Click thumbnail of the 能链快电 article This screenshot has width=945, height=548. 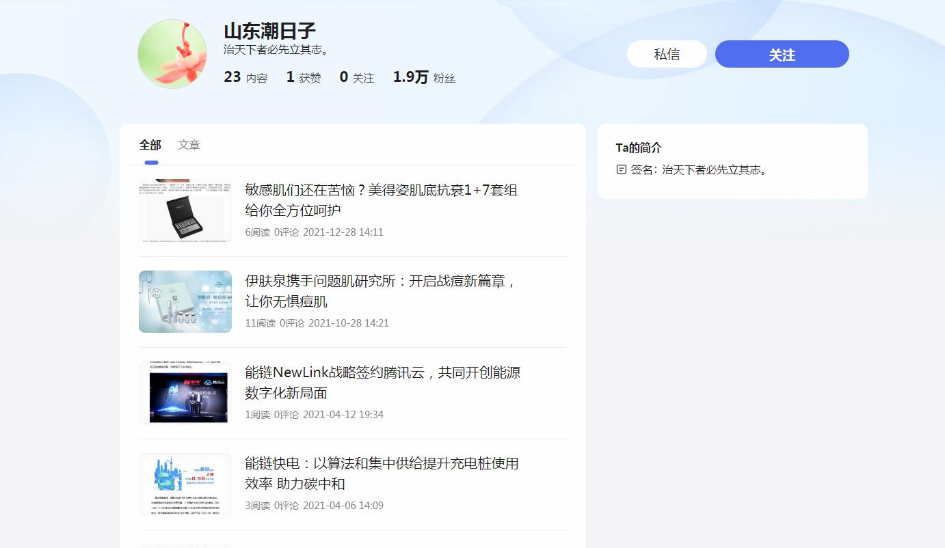tap(185, 484)
